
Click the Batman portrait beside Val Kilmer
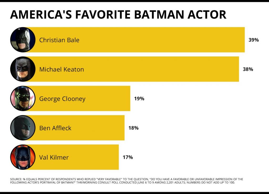23,157
